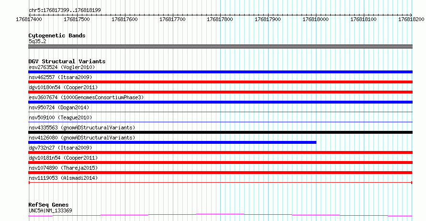Click ruler position 176818200

(x=411, y=20)
